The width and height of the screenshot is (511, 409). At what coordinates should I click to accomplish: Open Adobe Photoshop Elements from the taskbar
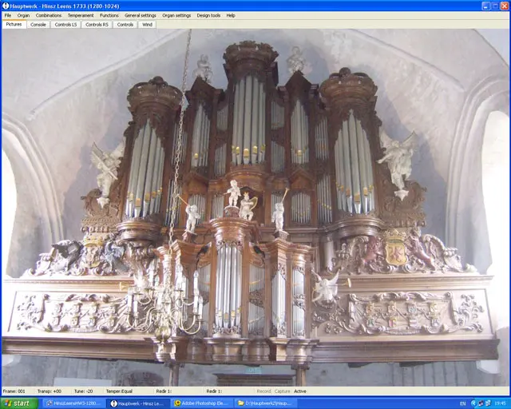coord(201,403)
